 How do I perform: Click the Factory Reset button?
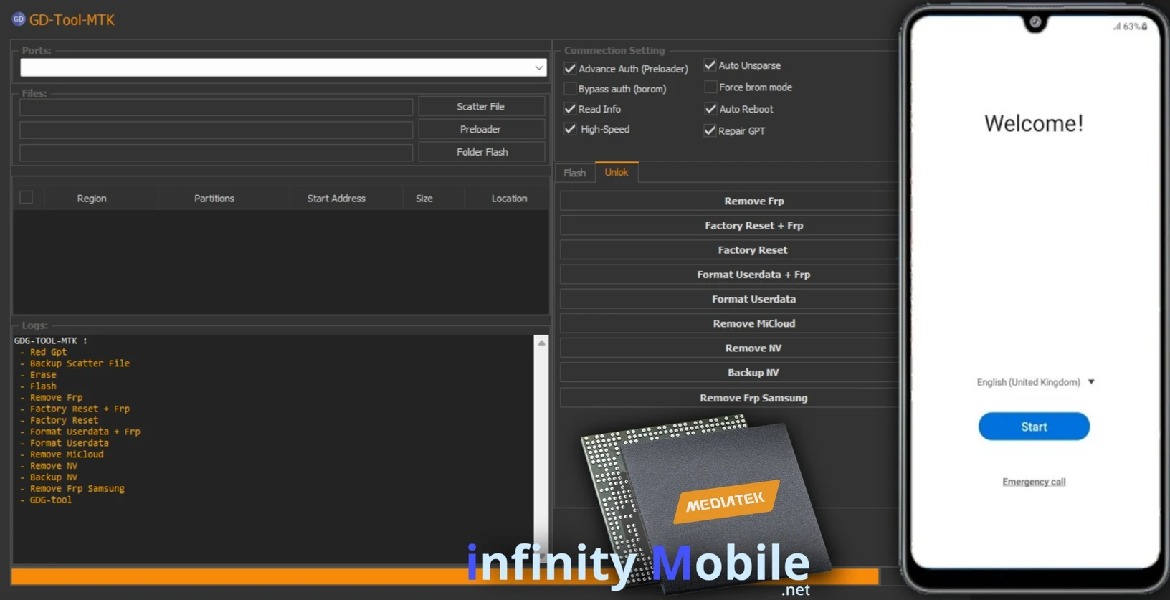pos(728,249)
